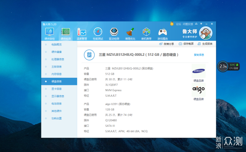Select the 硬件检测 hardware detection module
246x152 pixels.
(x=66, y=34)
